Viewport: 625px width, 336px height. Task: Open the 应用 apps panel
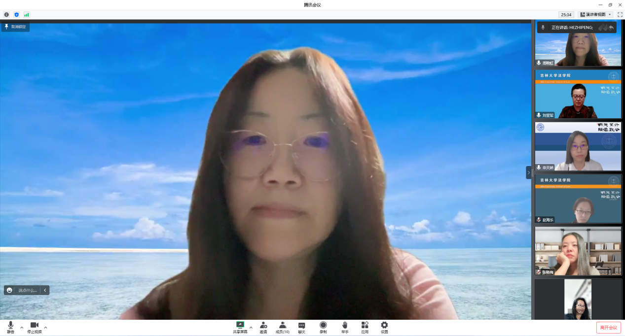point(365,326)
